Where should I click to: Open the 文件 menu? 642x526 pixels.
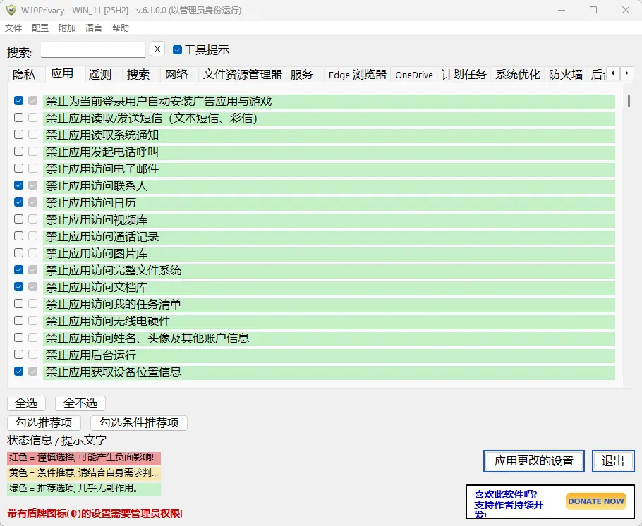coord(13,27)
